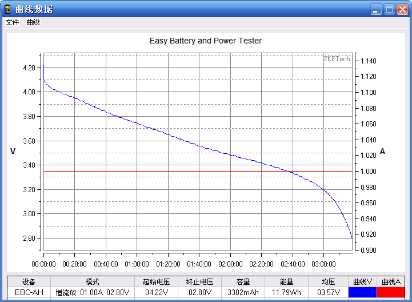Click the 3302mAh capacity value
The height and width of the screenshot is (302, 412).
[243, 292]
